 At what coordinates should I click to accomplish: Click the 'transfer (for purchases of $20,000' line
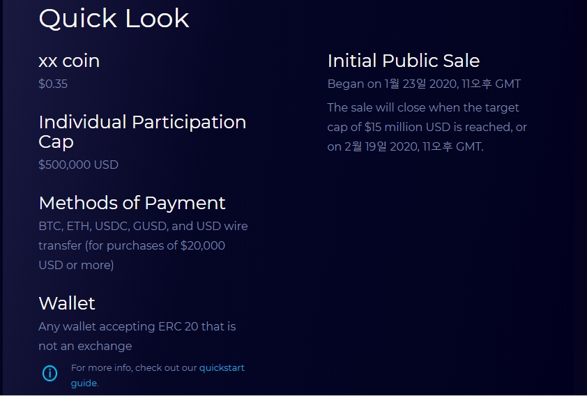132,245
